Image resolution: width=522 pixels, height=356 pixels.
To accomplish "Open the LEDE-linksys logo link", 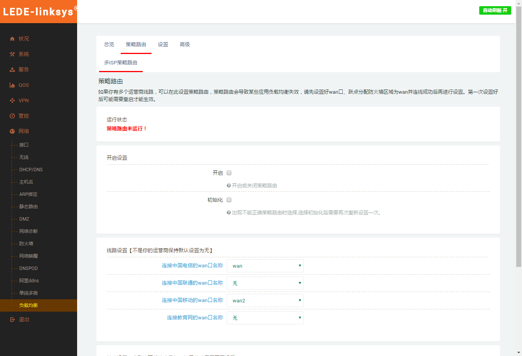I will click(39, 12).
